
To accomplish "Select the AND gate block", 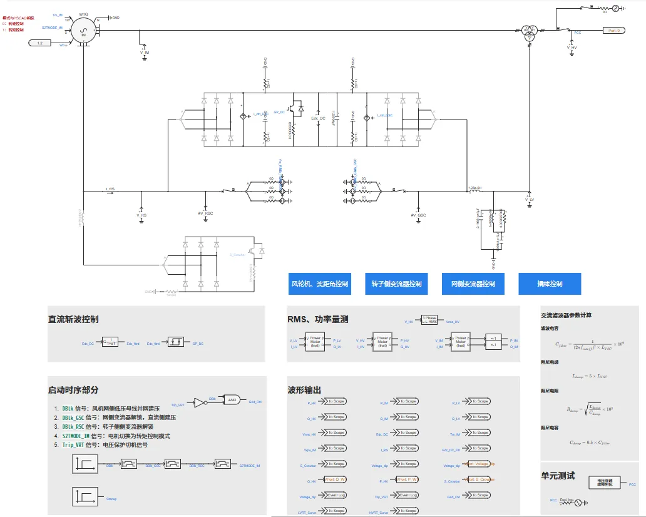I will [x=232, y=399].
